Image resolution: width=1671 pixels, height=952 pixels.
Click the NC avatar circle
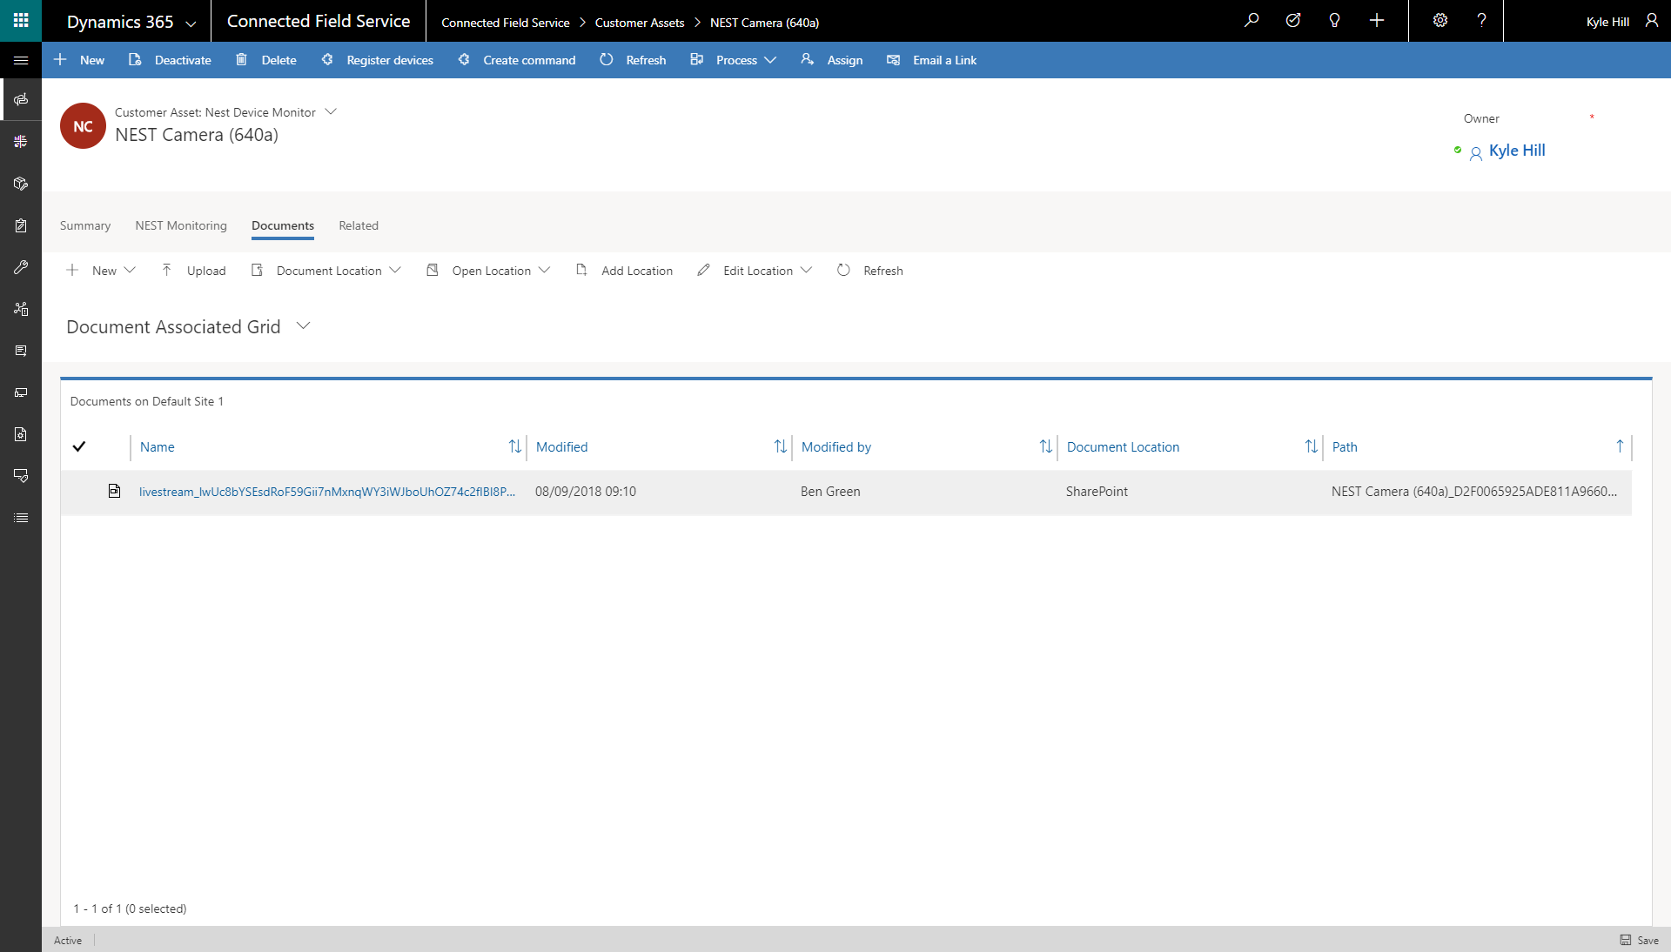83,126
